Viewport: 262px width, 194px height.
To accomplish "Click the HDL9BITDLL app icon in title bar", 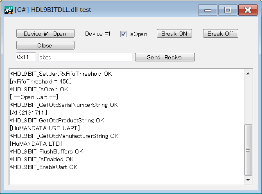I will 9,10.
